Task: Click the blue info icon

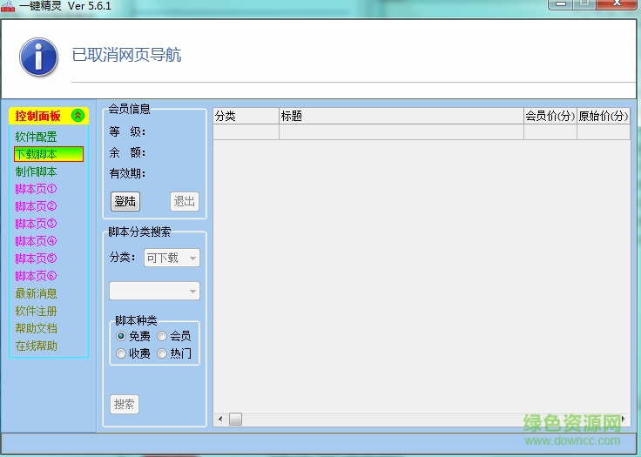Action: (38, 57)
